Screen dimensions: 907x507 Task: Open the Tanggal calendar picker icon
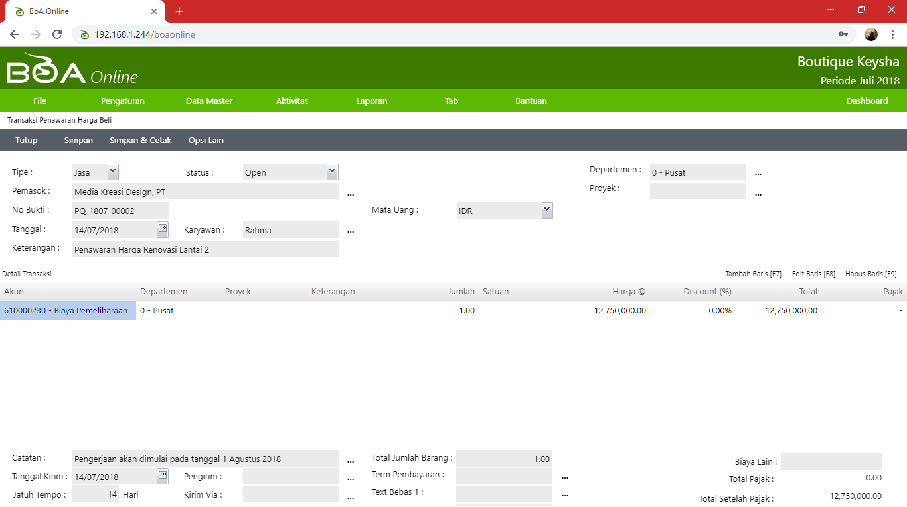163,229
